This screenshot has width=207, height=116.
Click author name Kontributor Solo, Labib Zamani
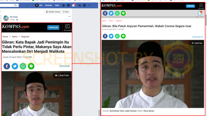(123, 111)
